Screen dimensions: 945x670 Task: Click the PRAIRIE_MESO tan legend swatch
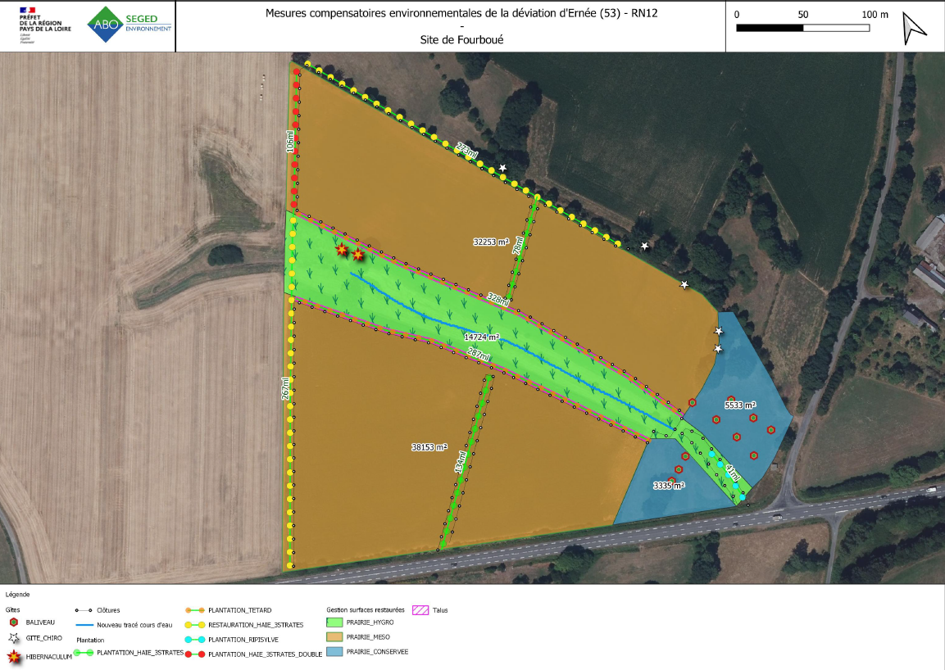pos(334,636)
